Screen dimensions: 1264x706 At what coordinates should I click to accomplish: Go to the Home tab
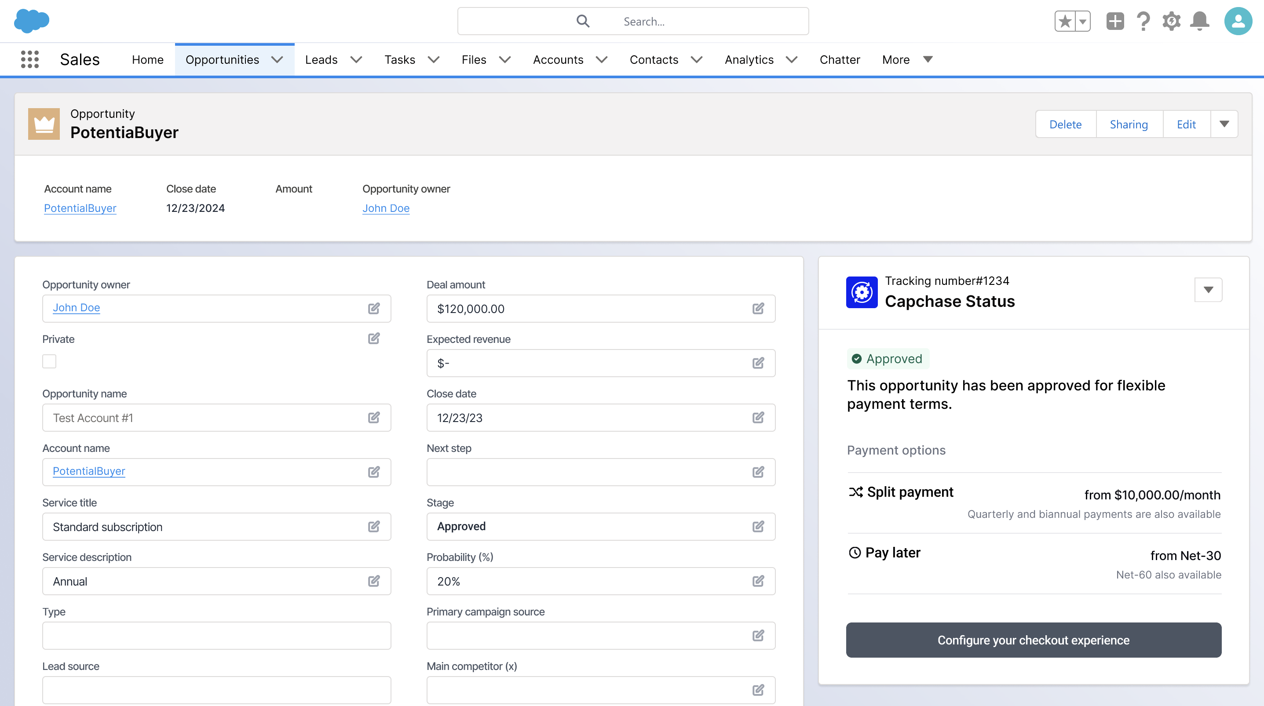pyautogui.click(x=148, y=59)
